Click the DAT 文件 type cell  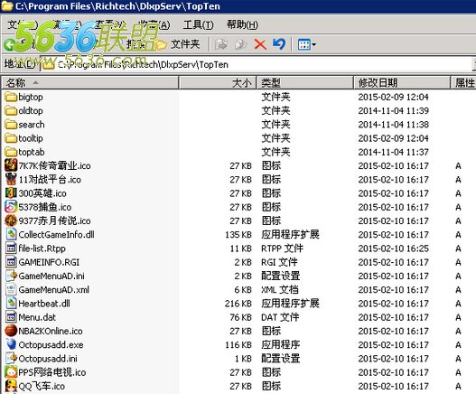point(280,317)
